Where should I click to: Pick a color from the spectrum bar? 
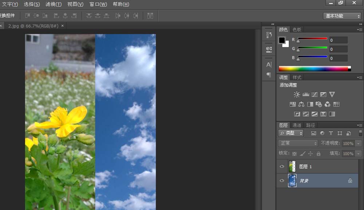[x=313, y=68]
